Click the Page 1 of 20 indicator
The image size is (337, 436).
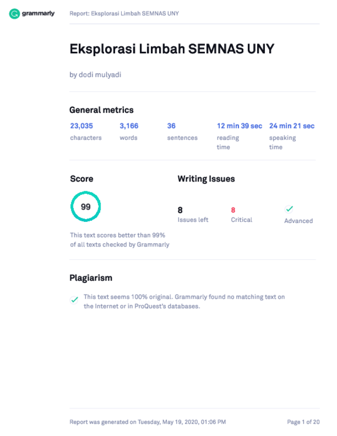coord(303,422)
